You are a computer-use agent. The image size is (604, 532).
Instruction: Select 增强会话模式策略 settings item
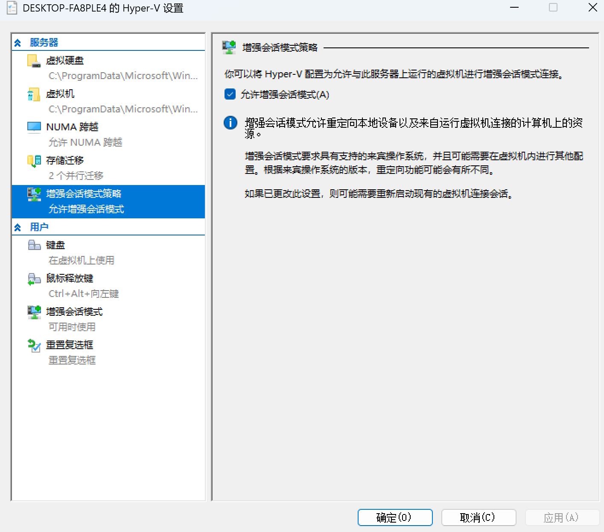point(108,201)
